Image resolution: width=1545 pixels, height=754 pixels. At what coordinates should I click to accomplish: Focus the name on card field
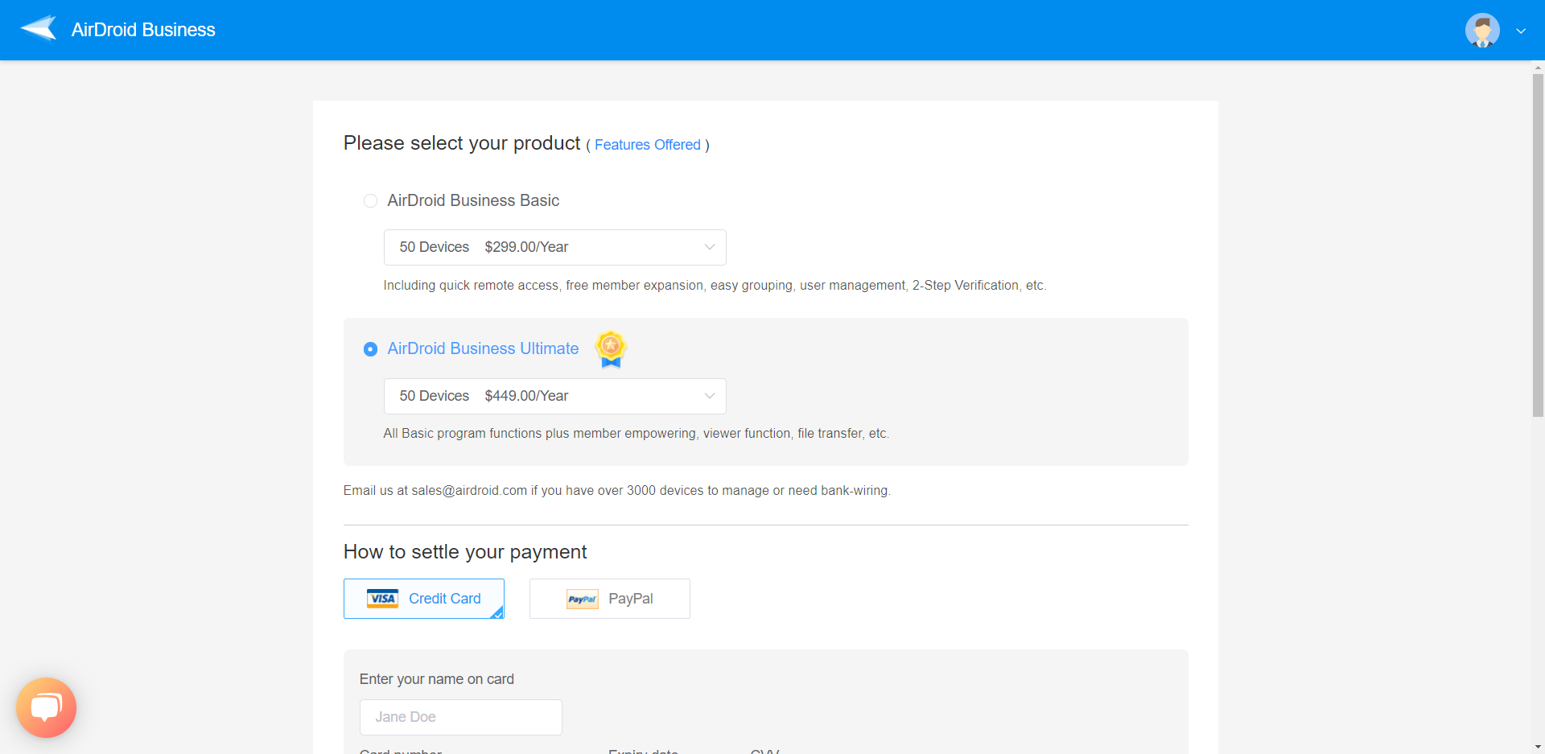(460, 717)
